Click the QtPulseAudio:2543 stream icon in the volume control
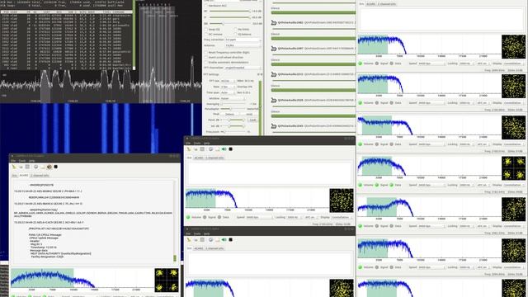 click(274, 126)
